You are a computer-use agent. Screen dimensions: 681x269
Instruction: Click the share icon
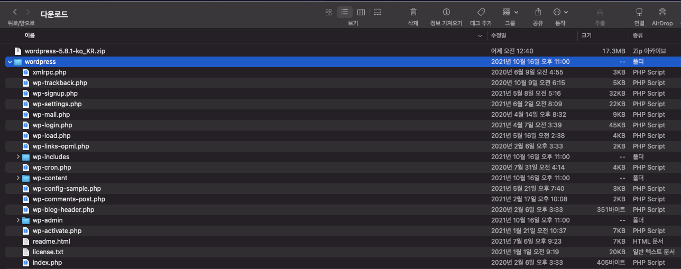(538, 12)
